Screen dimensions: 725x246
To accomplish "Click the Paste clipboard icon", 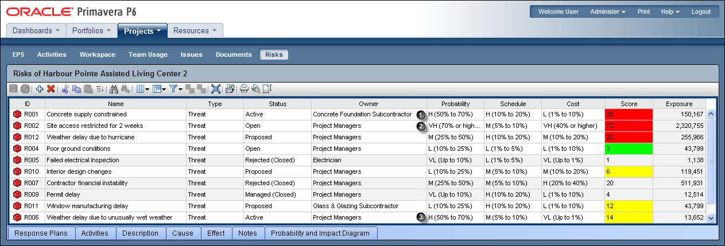I will (88, 89).
